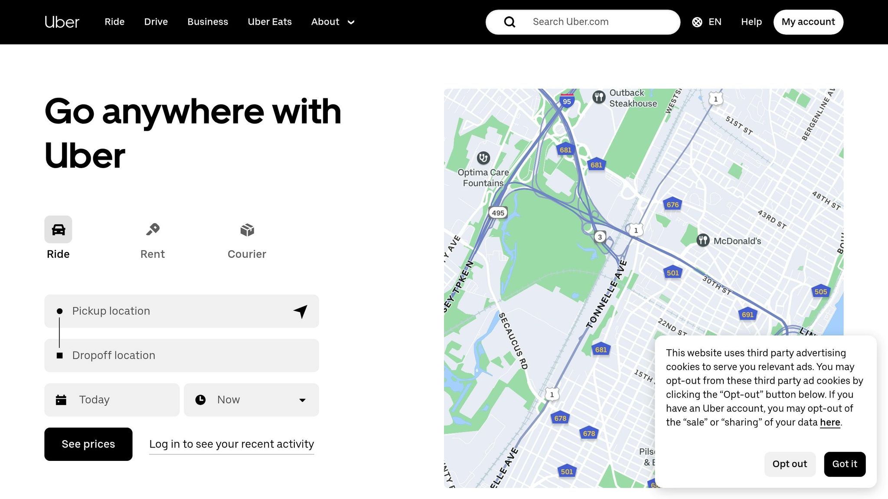Click the 30TH ST label on map
Screen dimensions: 888x499
point(717,285)
